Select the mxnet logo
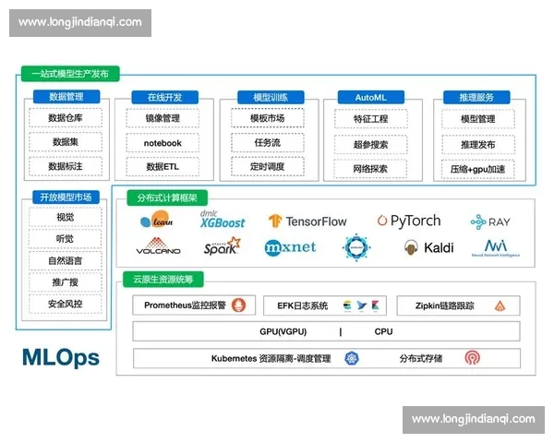Viewport: 554px width, 443px height. [x=290, y=247]
